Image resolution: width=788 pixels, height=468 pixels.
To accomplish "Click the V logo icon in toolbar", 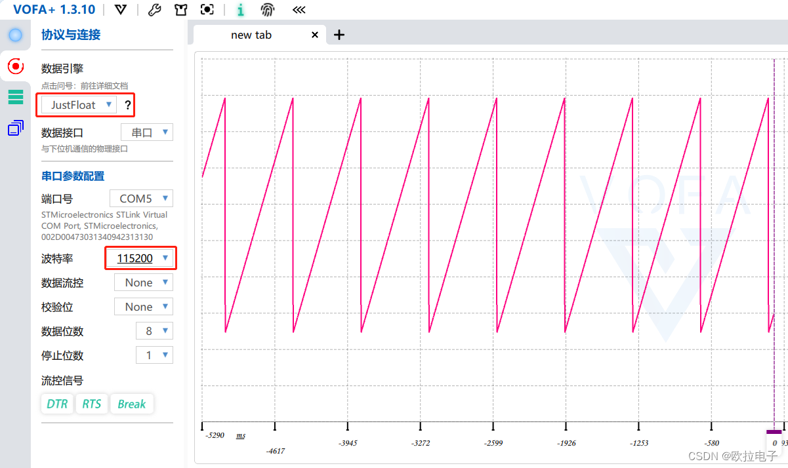I will [x=120, y=10].
